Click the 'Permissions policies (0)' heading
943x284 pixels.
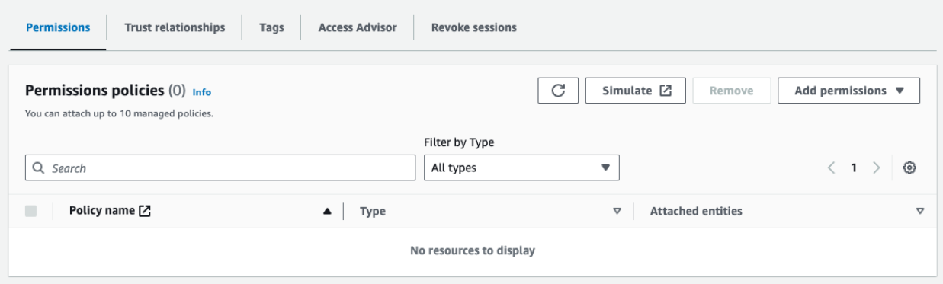click(x=106, y=91)
